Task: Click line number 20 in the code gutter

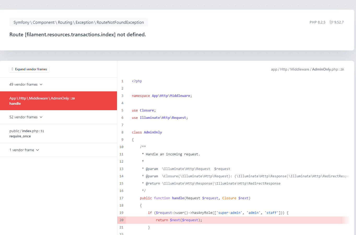Action: click(x=121, y=220)
